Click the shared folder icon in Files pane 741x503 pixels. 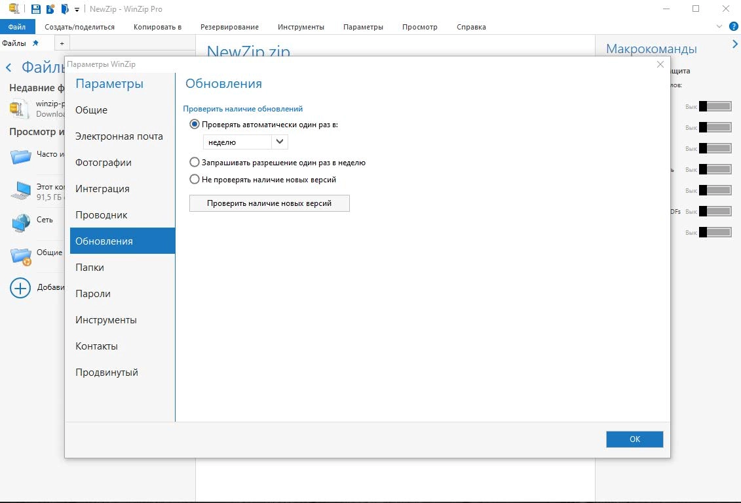pos(21,256)
